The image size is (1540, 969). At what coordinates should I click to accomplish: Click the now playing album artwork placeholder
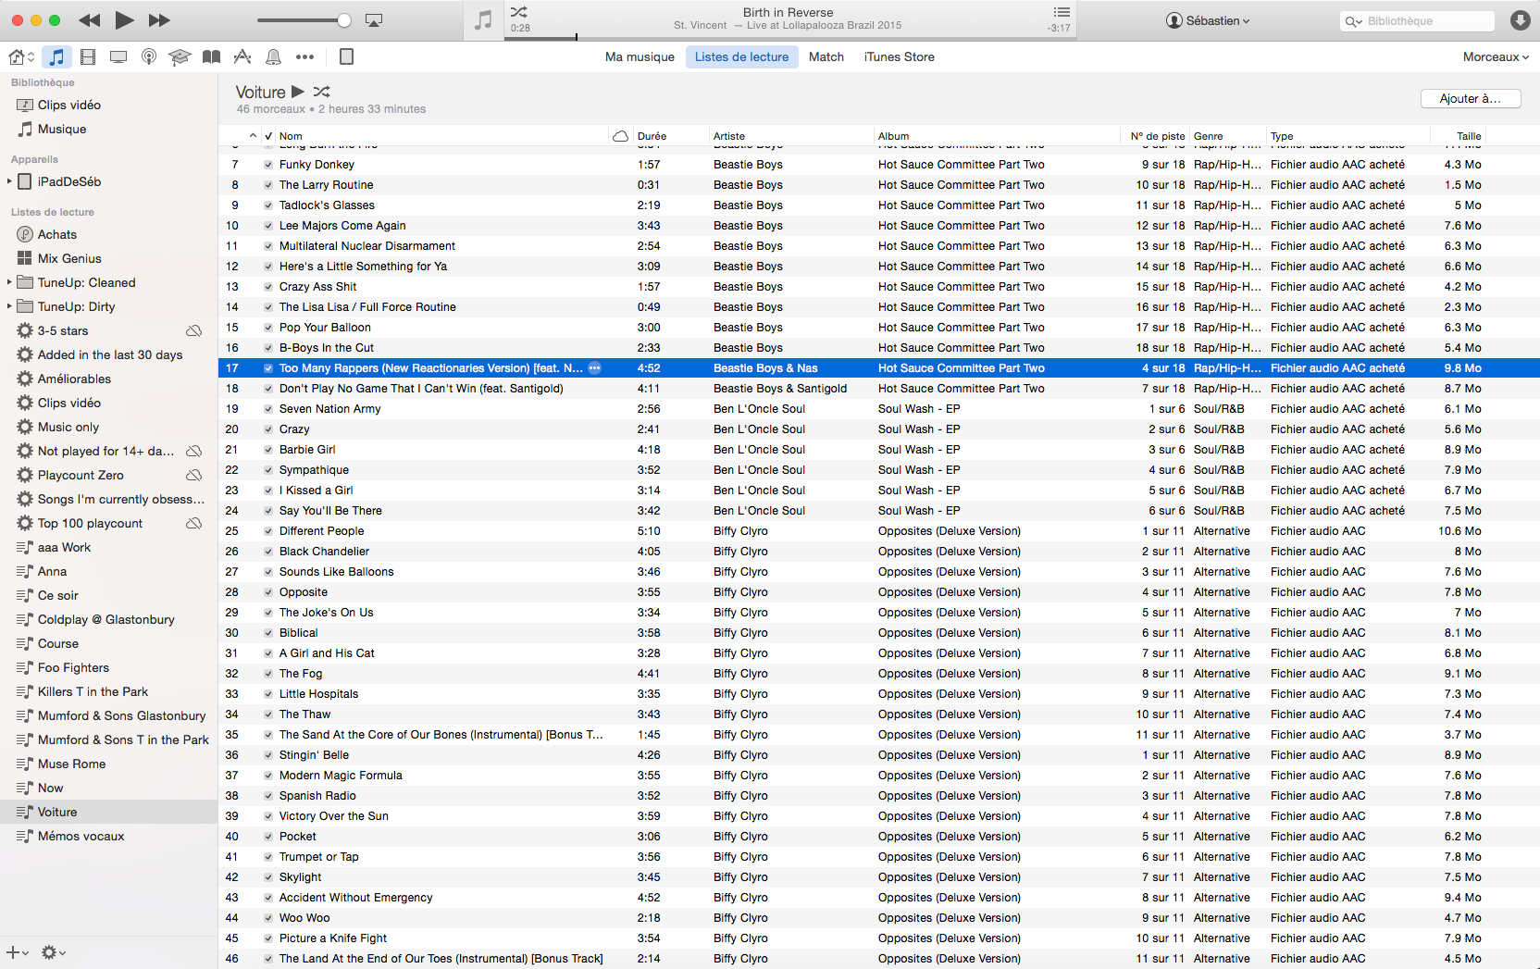click(483, 20)
